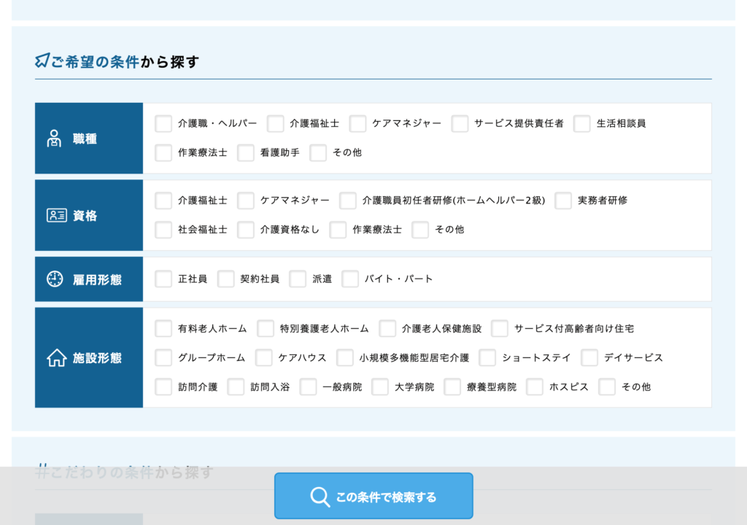The image size is (747, 525).
Task: Search with the この条件で検索する button
Action: tap(373, 496)
